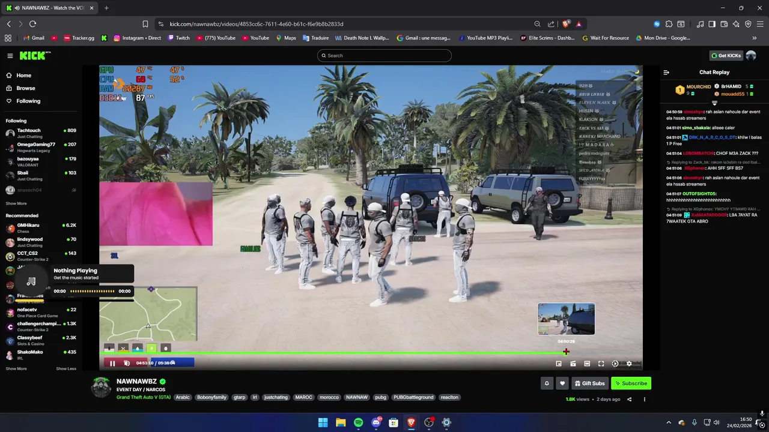The image size is (769, 432).
Task: Select the Arabic tag
Action: [183, 397]
